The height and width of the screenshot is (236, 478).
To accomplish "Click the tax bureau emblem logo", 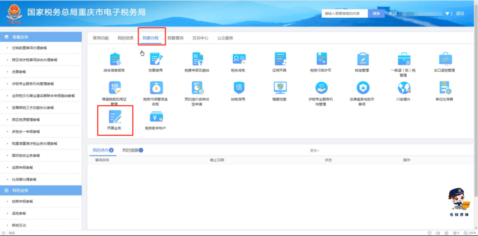I will pos(14,14).
